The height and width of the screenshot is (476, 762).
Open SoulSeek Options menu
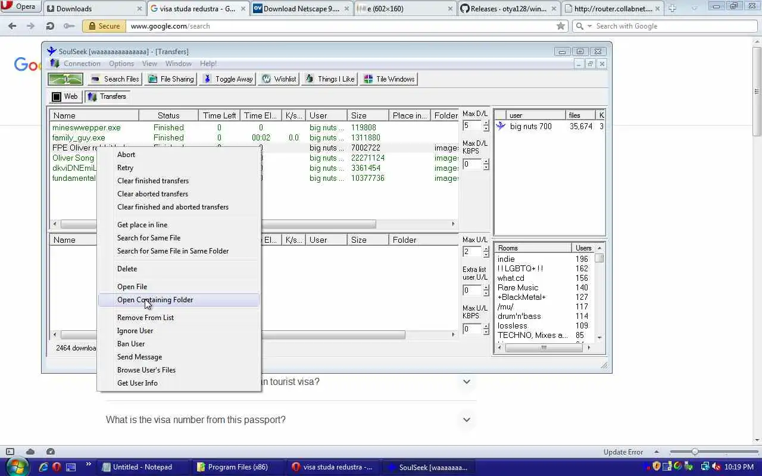(x=121, y=64)
